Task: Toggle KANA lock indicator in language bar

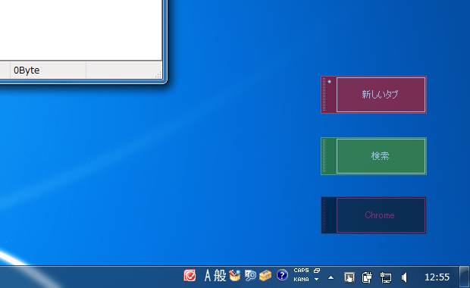Action: click(x=301, y=280)
